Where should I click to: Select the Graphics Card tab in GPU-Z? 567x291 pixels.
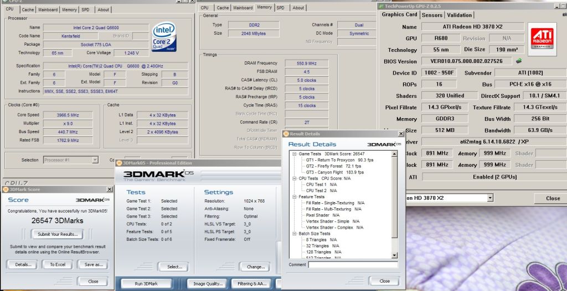click(x=400, y=14)
